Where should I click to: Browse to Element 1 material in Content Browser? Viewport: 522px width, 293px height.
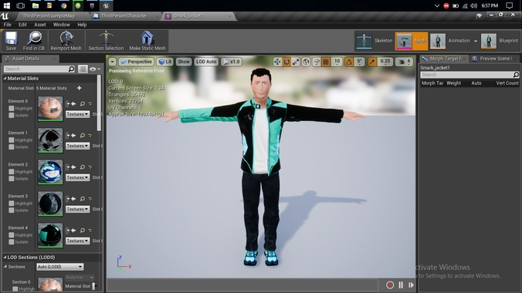tap(82, 136)
